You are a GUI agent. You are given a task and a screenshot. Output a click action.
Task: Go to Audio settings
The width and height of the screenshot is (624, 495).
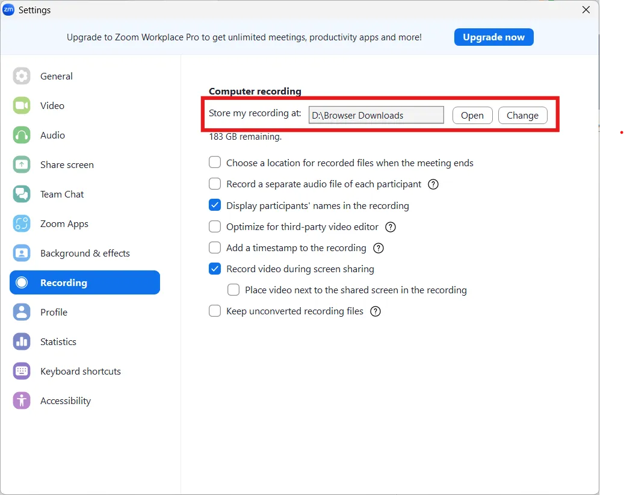click(52, 135)
